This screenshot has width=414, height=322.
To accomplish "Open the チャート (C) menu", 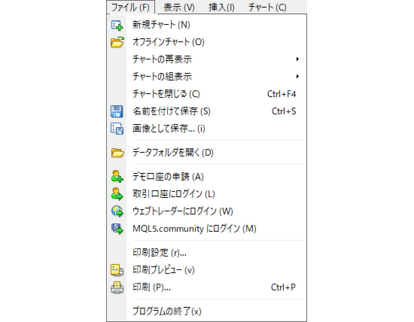I will coord(267,8).
